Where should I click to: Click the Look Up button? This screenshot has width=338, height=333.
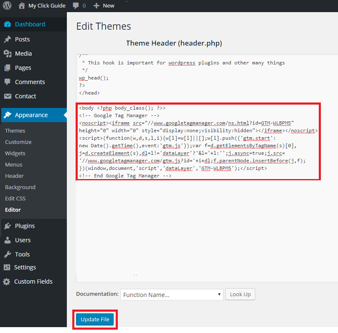coord(240,295)
